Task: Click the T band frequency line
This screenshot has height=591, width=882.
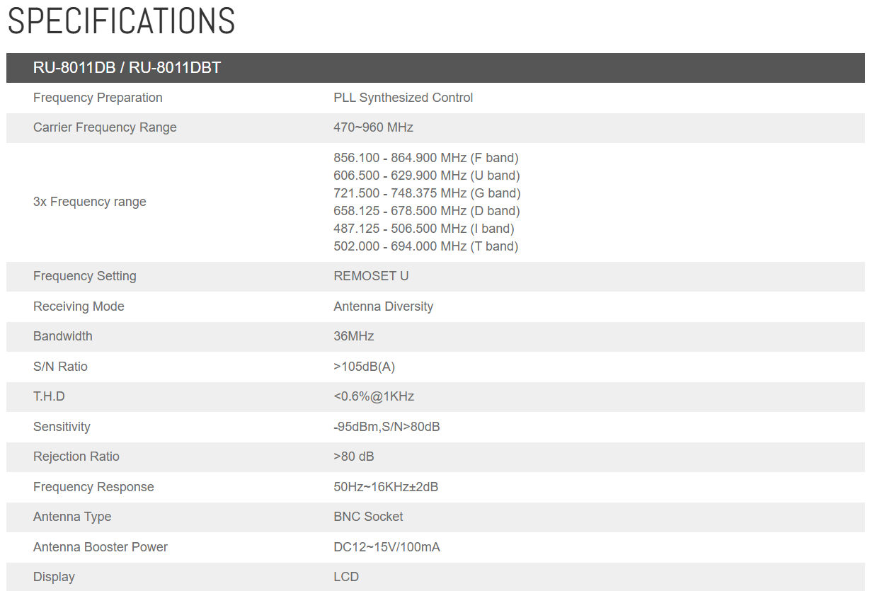Action: tap(425, 246)
